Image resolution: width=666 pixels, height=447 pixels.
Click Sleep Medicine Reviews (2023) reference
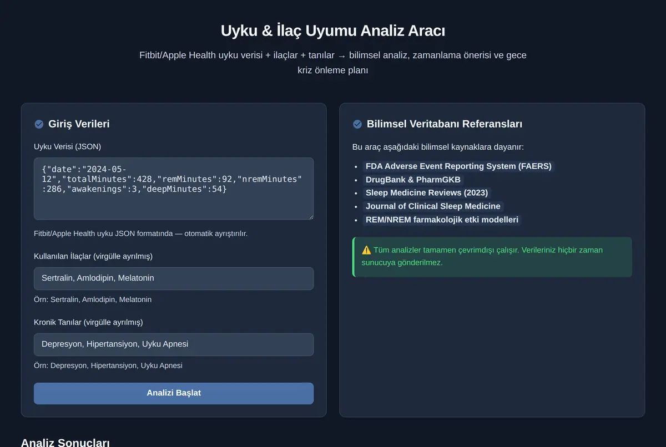[x=427, y=193]
